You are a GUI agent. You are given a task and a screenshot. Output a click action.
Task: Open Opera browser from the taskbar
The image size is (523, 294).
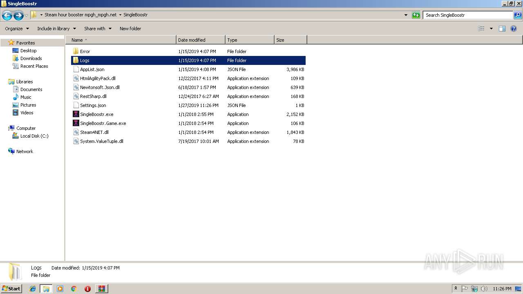pos(87,289)
